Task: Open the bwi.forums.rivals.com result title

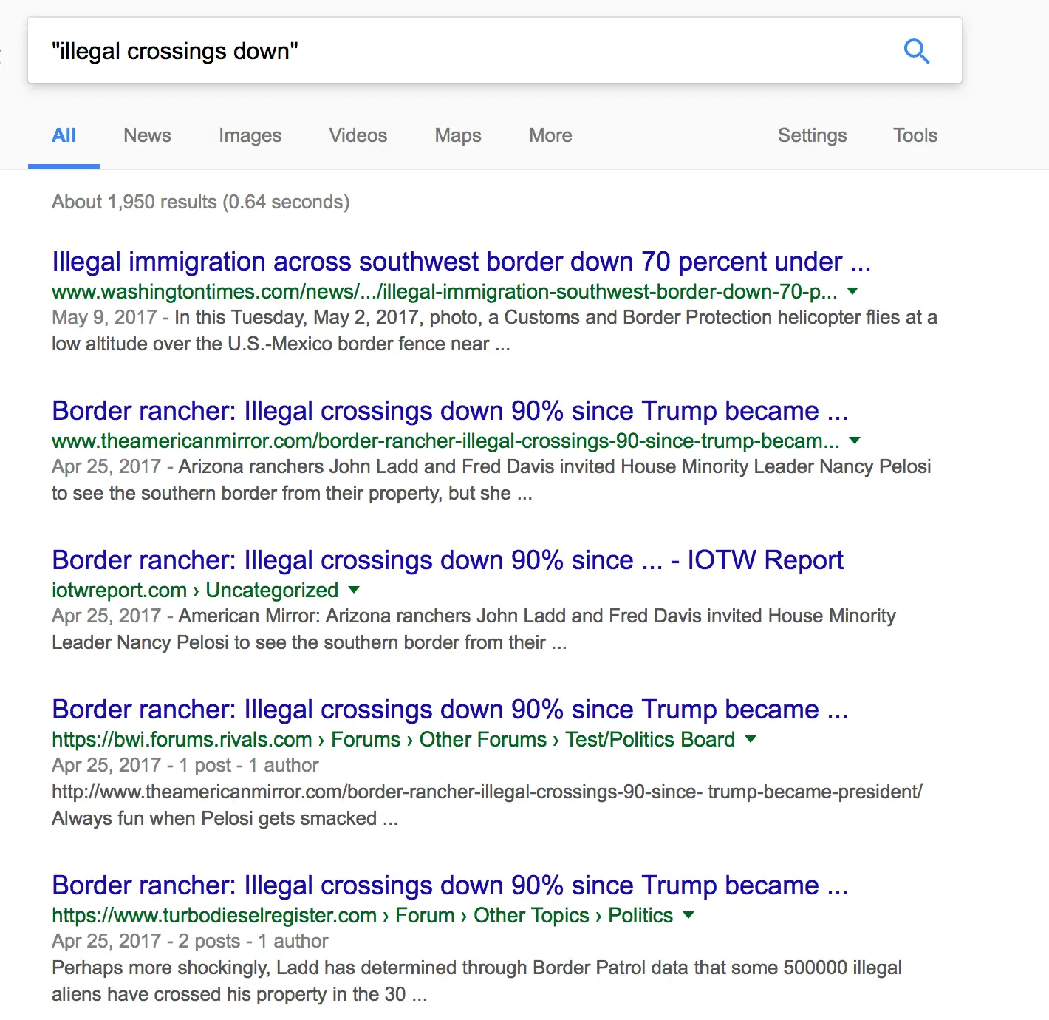Action: pos(449,710)
